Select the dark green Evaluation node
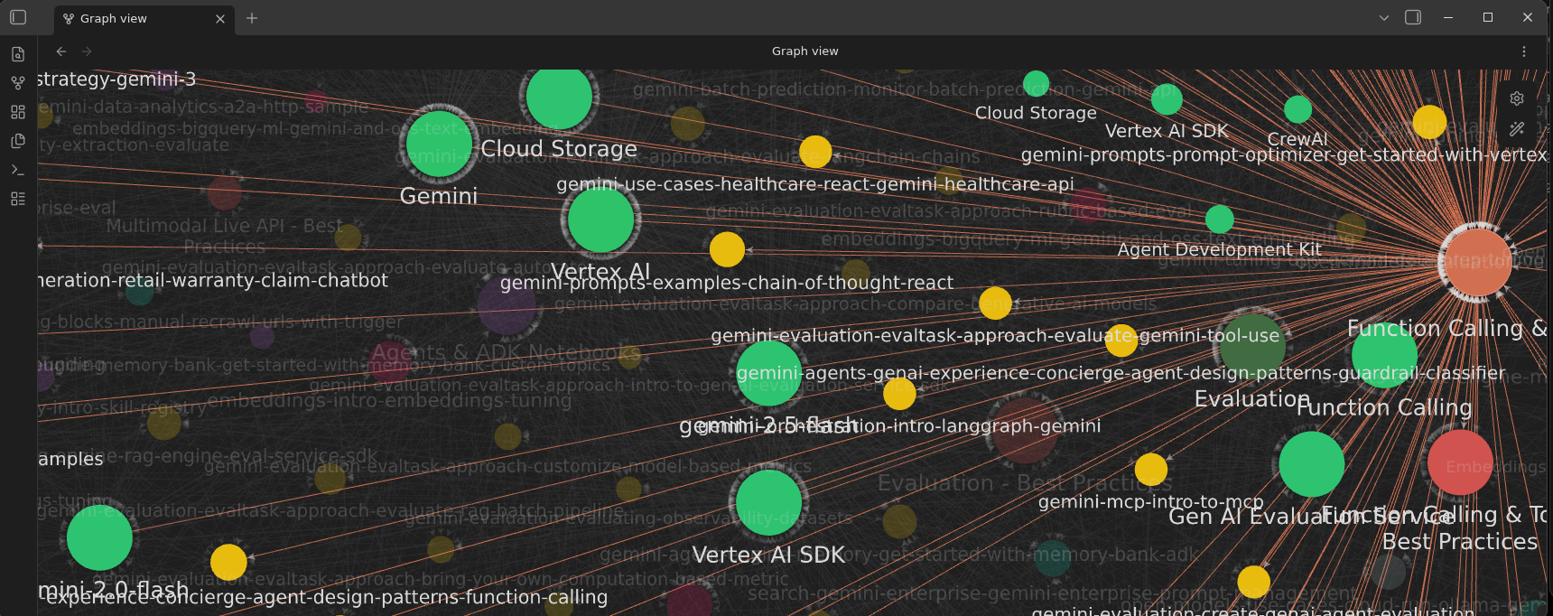 click(x=1252, y=347)
